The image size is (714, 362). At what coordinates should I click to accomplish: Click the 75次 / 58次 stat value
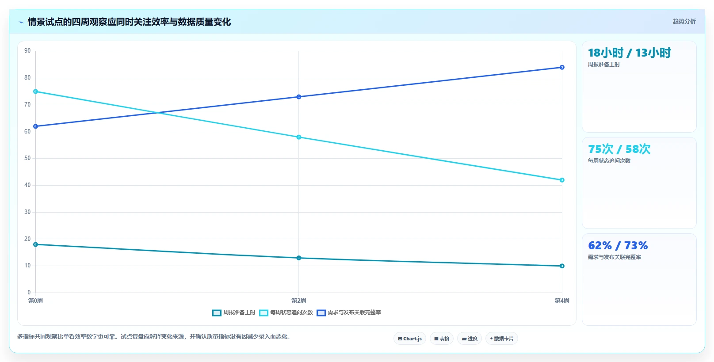pos(619,149)
